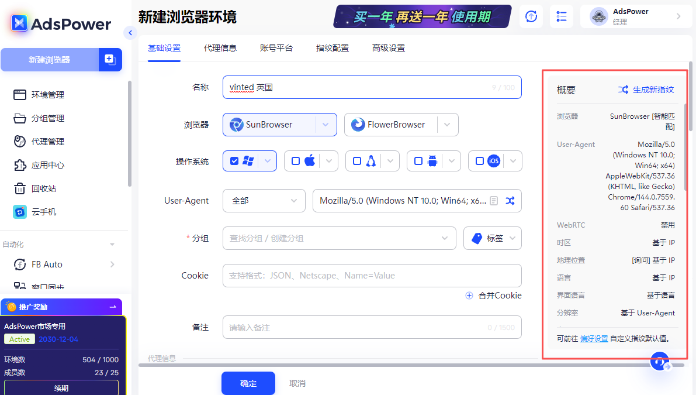The image size is (696, 395).
Task: Enable the iOS operating system checkbox
Action: tap(481, 160)
